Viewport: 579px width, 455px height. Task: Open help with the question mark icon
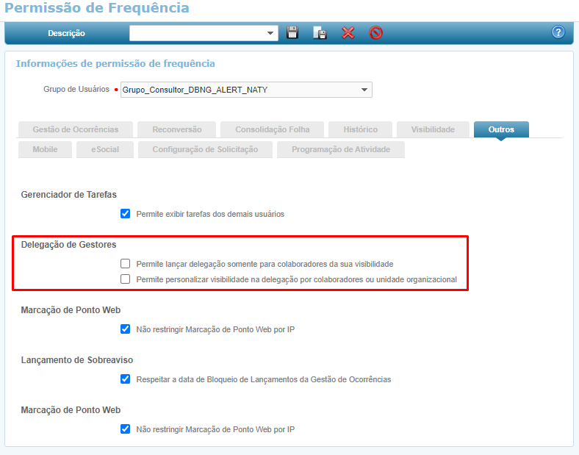click(x=558, y=32)
